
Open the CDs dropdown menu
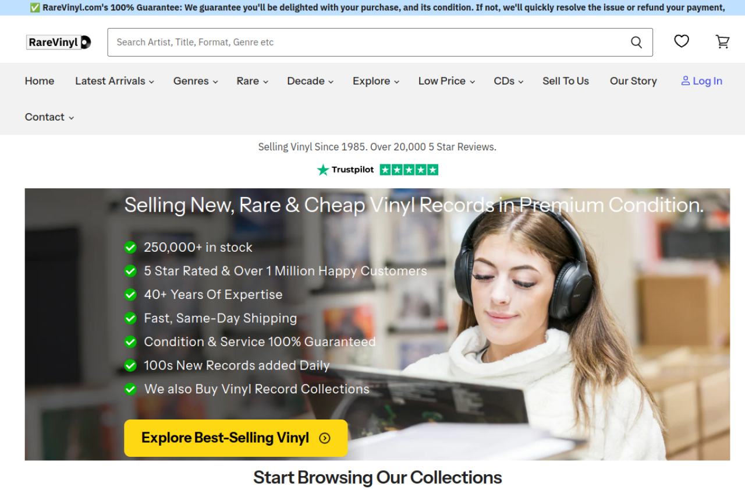tap(509, 81)
